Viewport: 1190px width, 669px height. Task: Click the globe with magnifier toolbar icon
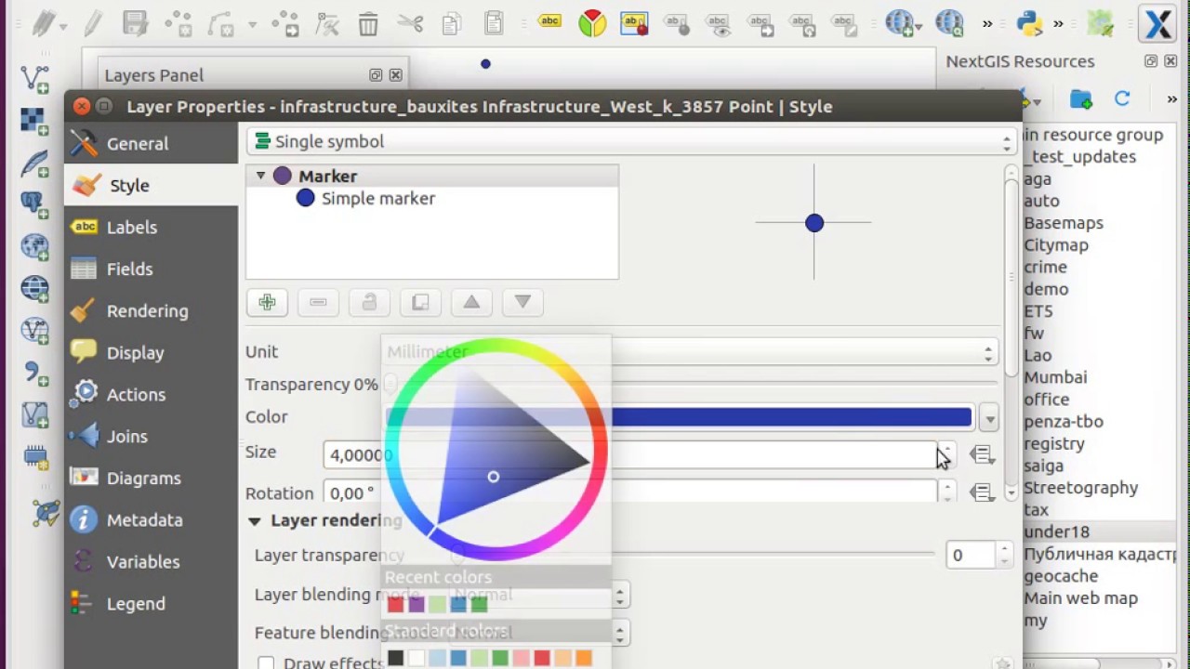point(949,22)
